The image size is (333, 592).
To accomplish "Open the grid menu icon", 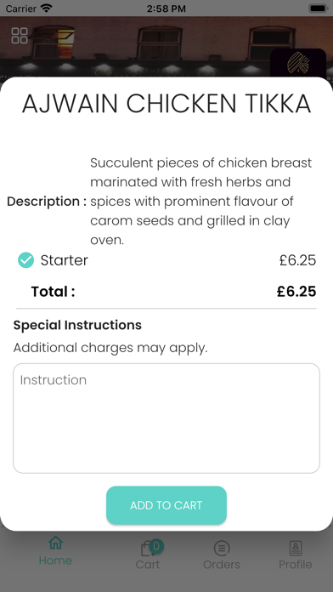I will point(20,36).
